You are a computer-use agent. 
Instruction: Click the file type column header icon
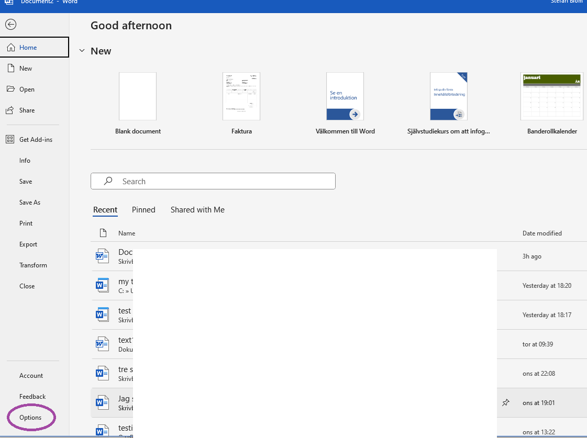pos(103,233)
